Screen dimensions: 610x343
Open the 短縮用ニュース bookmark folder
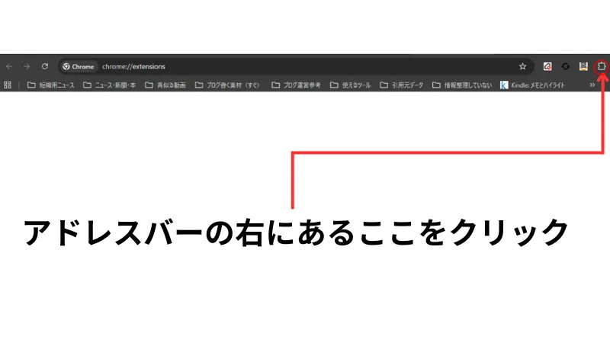coord(51,85)
